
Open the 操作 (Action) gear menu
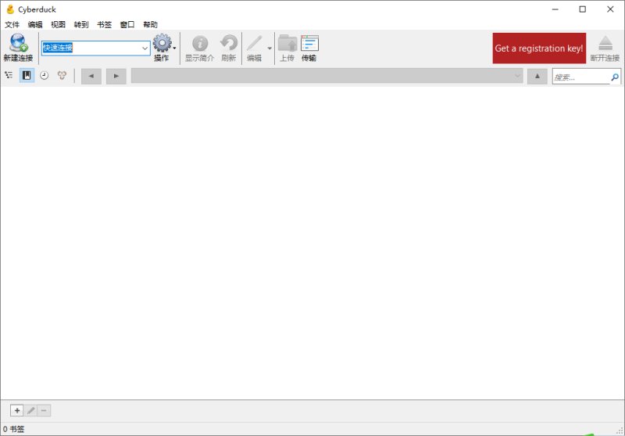point(162,43)
